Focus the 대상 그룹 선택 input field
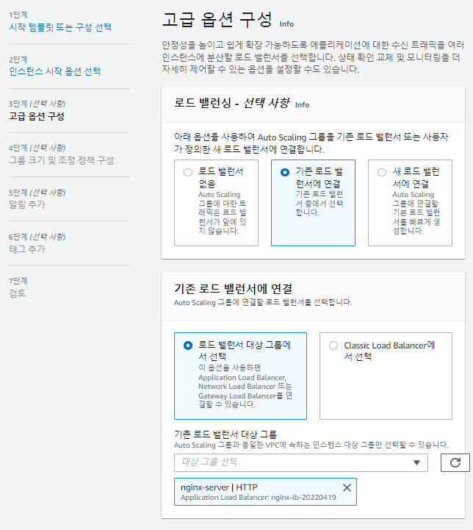 301,462
